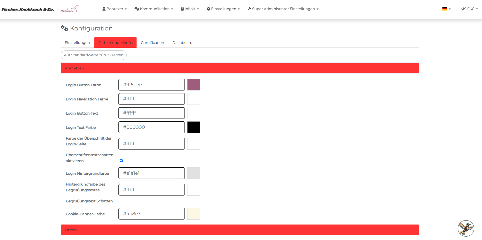Switch to the Gamification tab
Image resolution: width=482 pixels, height=240 pixels.
[152, 43]
